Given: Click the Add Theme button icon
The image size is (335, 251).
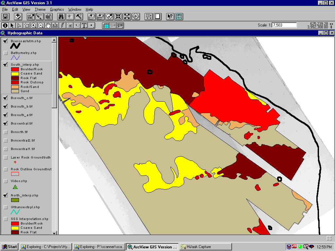Looking at the screenshot, I should coord(18,17).
